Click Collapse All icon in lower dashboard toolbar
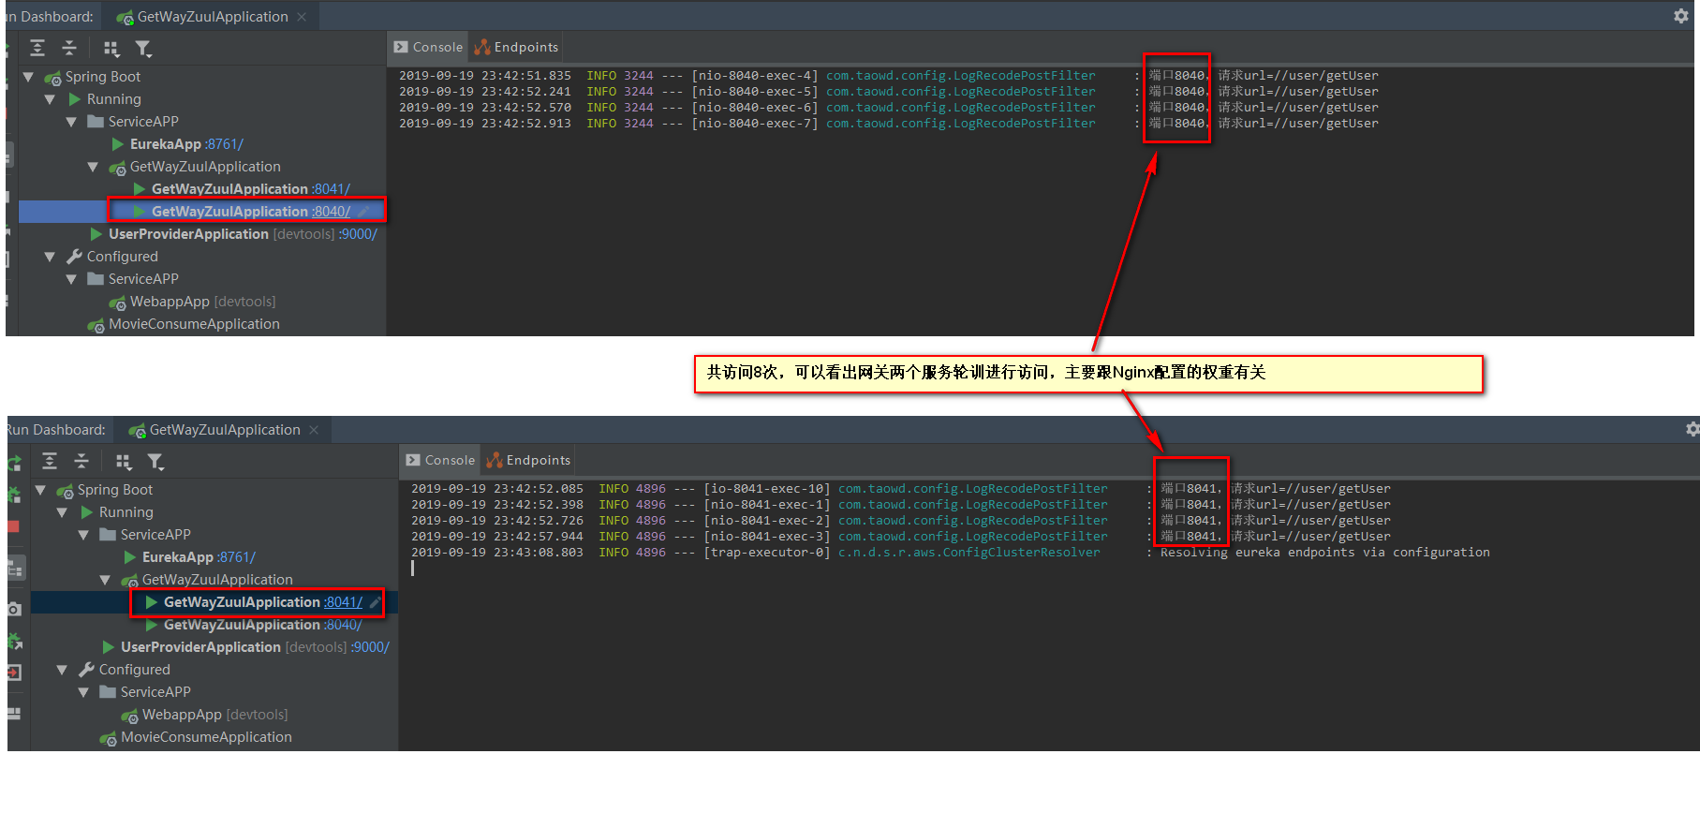 [x=81, y=461]
